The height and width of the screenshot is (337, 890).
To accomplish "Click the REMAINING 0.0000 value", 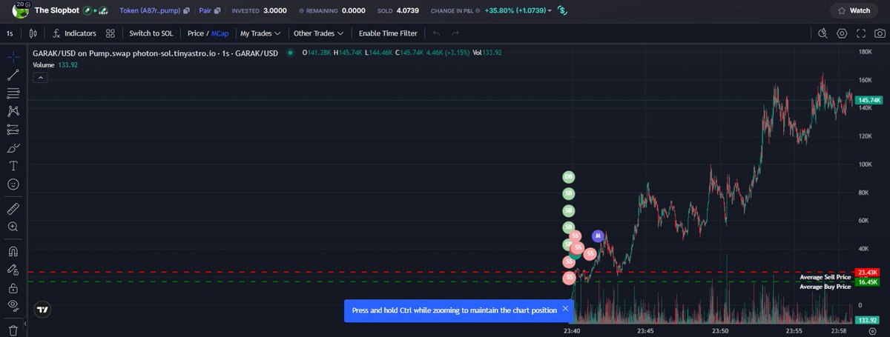I will click(x=354, y=10).
